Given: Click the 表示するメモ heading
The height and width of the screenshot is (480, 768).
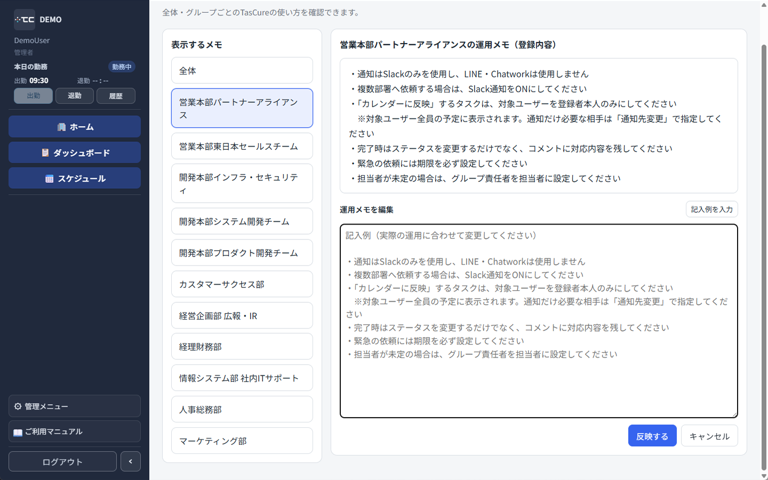Looking at the screenshot, I should pos(197,45).
